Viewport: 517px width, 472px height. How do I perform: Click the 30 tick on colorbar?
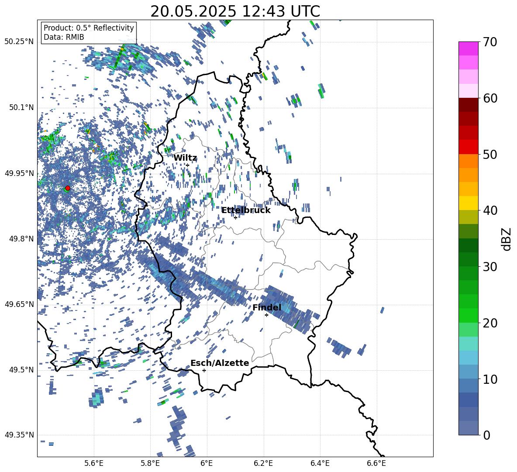(490, 267)
